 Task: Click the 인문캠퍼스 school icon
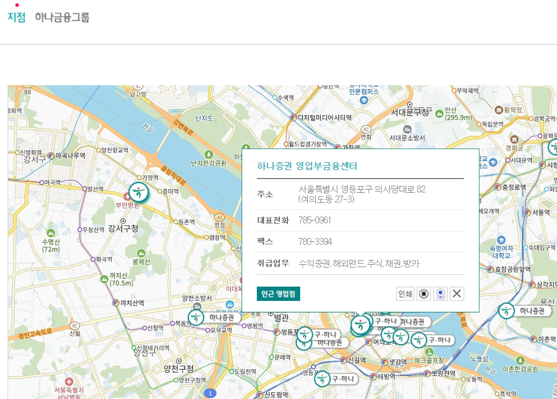363,100
